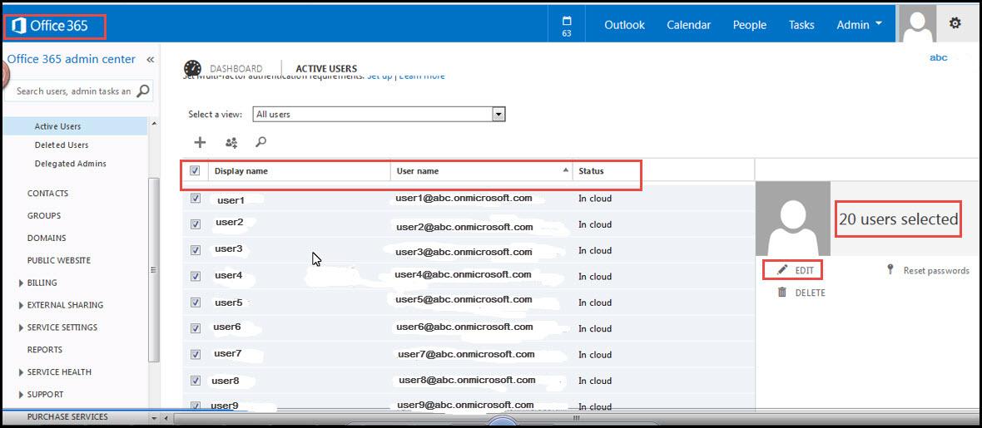982x428 pixels.
Task: Click the Edit button label
Action: tap(804, 270)
